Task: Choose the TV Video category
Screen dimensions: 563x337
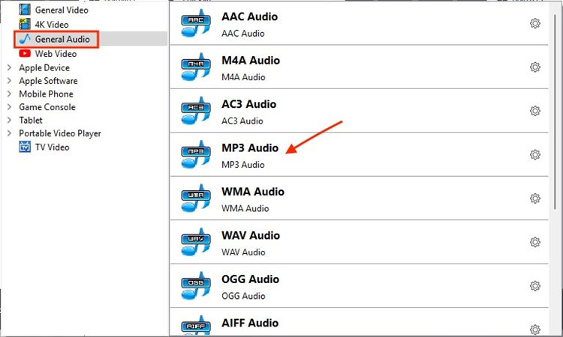Action: 52,147
